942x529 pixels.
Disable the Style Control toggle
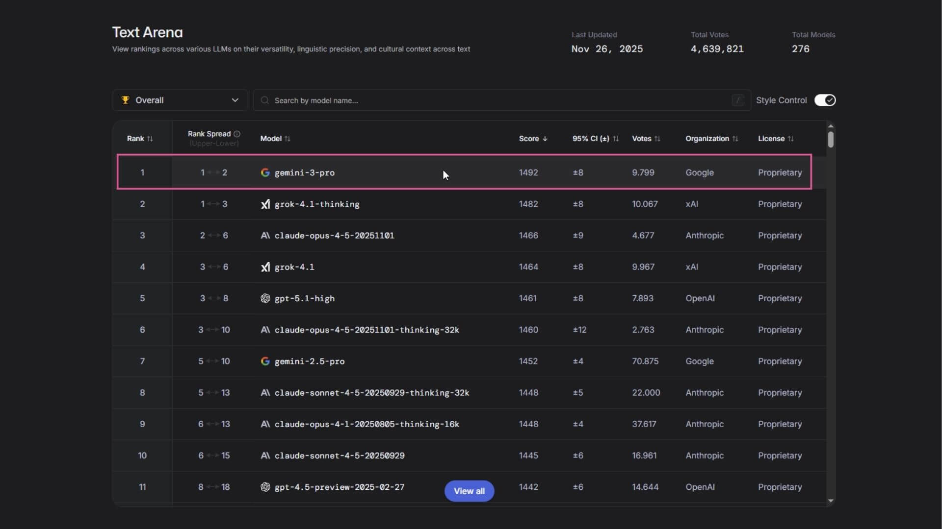[x=825, y=100]
